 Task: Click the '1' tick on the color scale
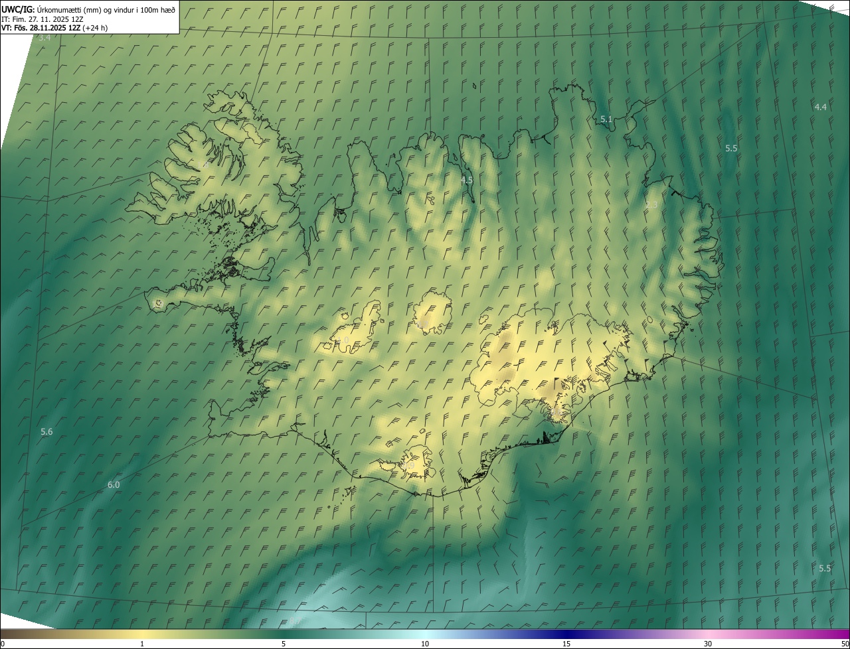142,644
